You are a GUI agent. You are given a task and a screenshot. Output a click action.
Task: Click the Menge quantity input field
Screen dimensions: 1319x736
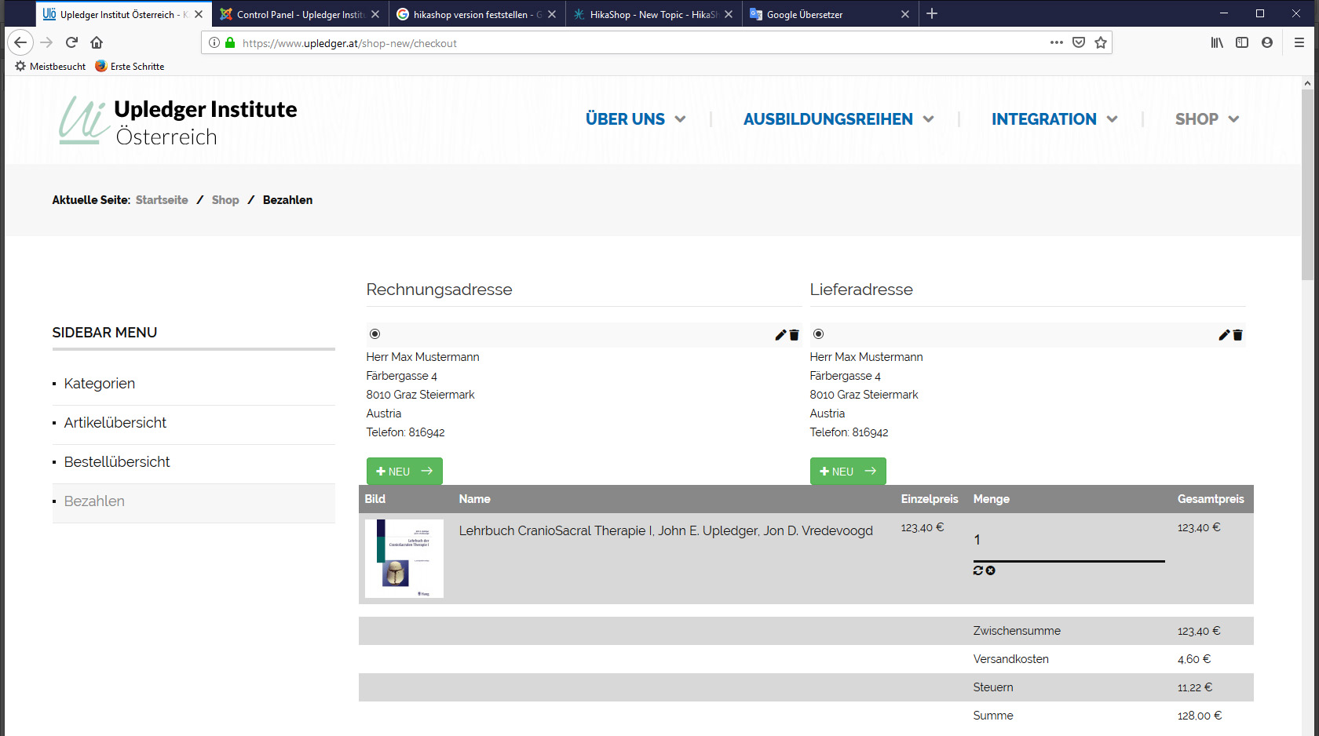pos(1068,541)
